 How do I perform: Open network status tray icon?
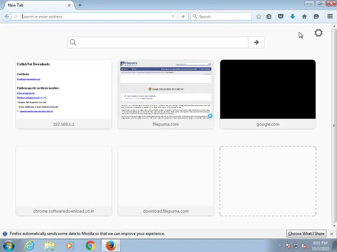[296, 246]
